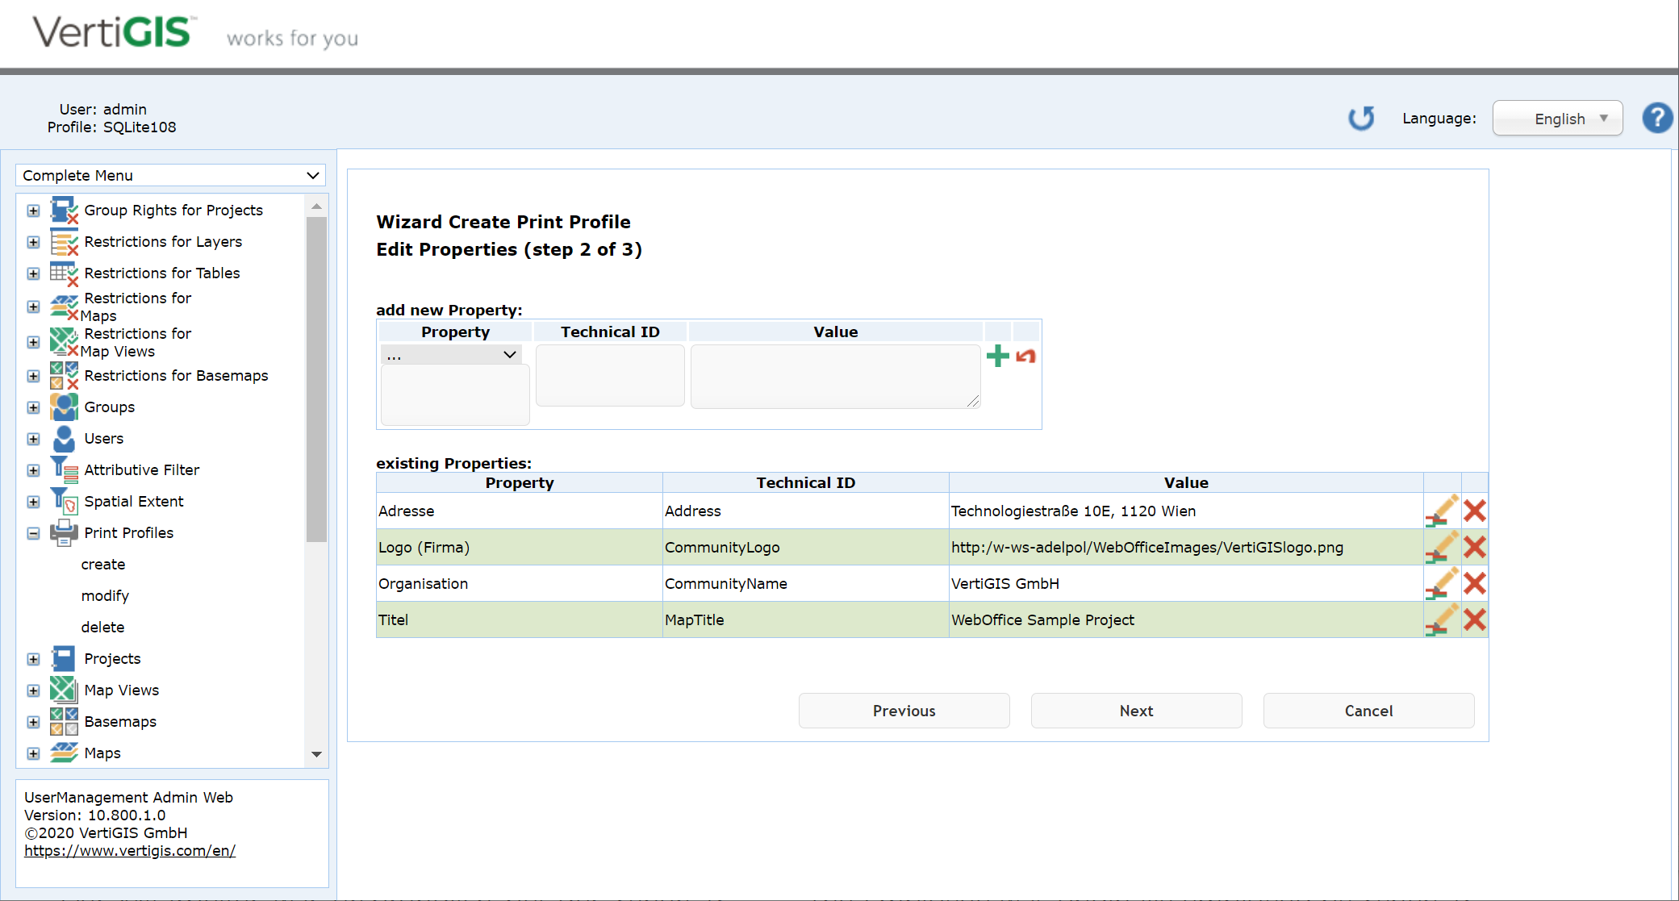
Task: Open the Complete Menu dropdown
Action: [312, 175]
